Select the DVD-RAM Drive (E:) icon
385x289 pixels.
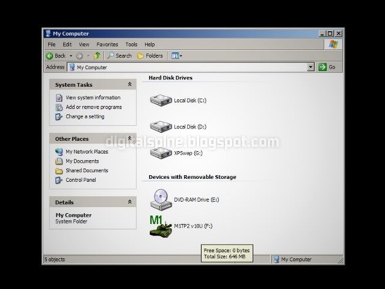tap(161, 199)
